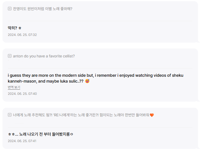Click the note icon beside 'anton do you have'
Viewport: 202px width, 151px height.
10,56
